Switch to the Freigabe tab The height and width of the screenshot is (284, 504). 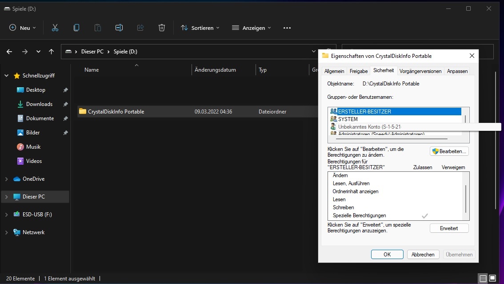click(x=358, y=71)
